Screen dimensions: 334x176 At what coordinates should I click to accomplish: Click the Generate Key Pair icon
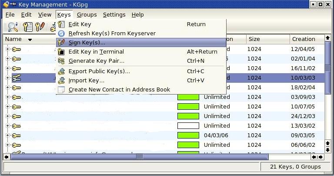tap(61, 61)
